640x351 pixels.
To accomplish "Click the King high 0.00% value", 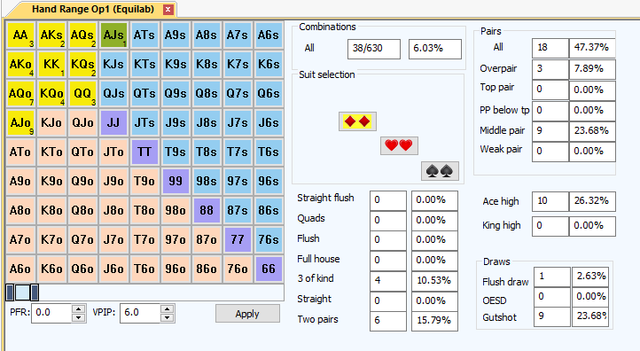I will (592, 226).
